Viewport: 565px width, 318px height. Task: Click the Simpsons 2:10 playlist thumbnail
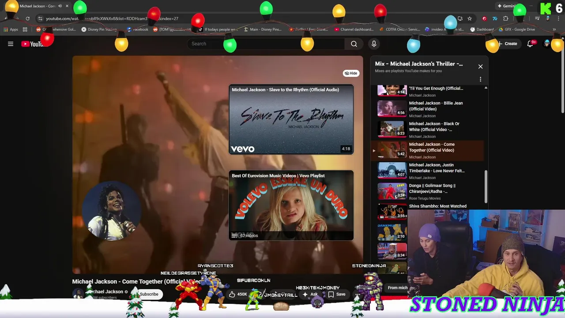392,232
